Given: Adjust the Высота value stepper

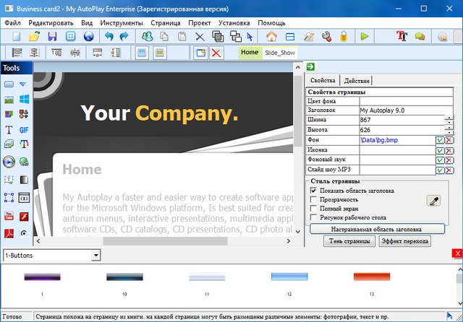Looking at the screenshot, I should (x=449, y=130).
